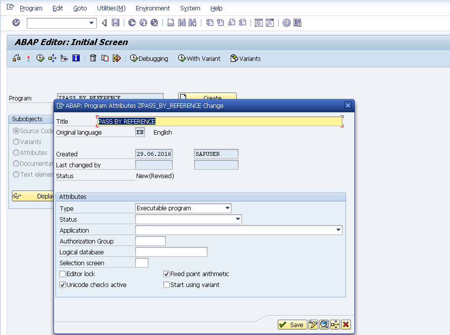The width and height of the screenshot is (450, 335).
Task: Open the Status dropdown in the Attributes box
Action: tap(238, 219)
